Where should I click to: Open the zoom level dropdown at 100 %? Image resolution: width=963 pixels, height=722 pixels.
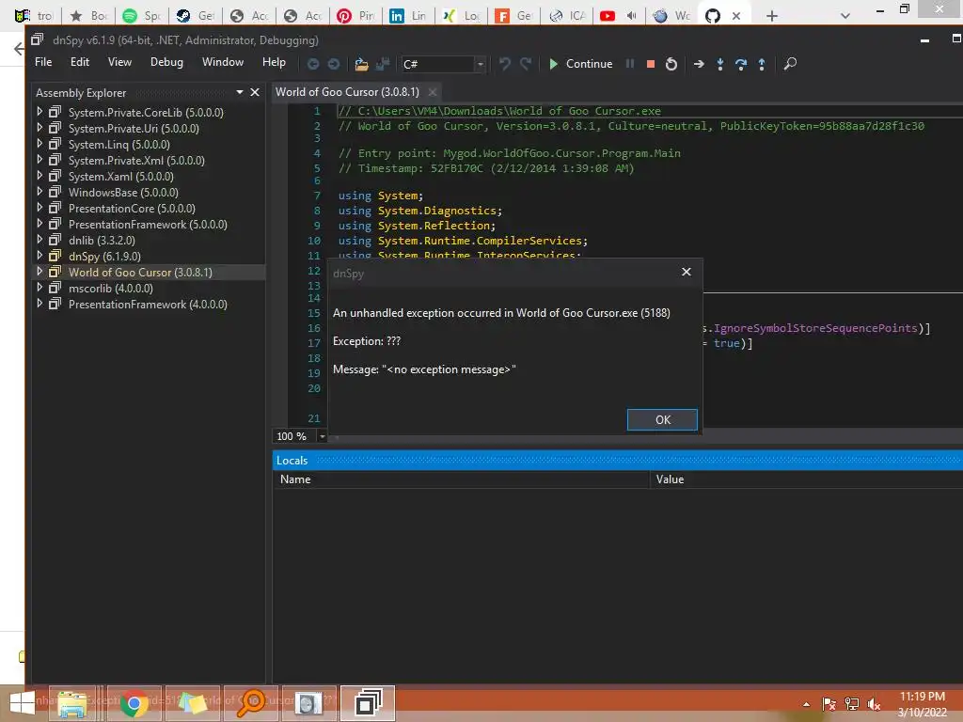(322, 436)
